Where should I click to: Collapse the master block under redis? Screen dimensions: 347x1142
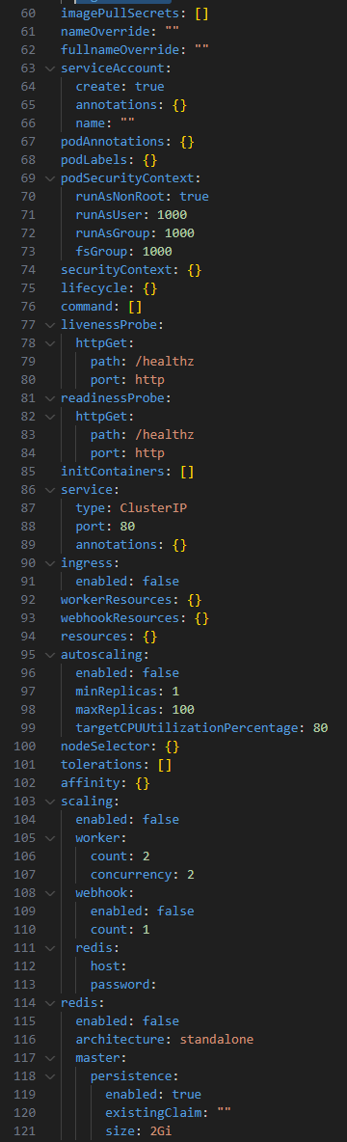coord(49,1057)
